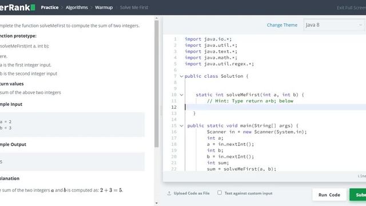This screenshot has height=206, width=366.
Task: Click Upload Code as File text
Action: coord(192,193)
